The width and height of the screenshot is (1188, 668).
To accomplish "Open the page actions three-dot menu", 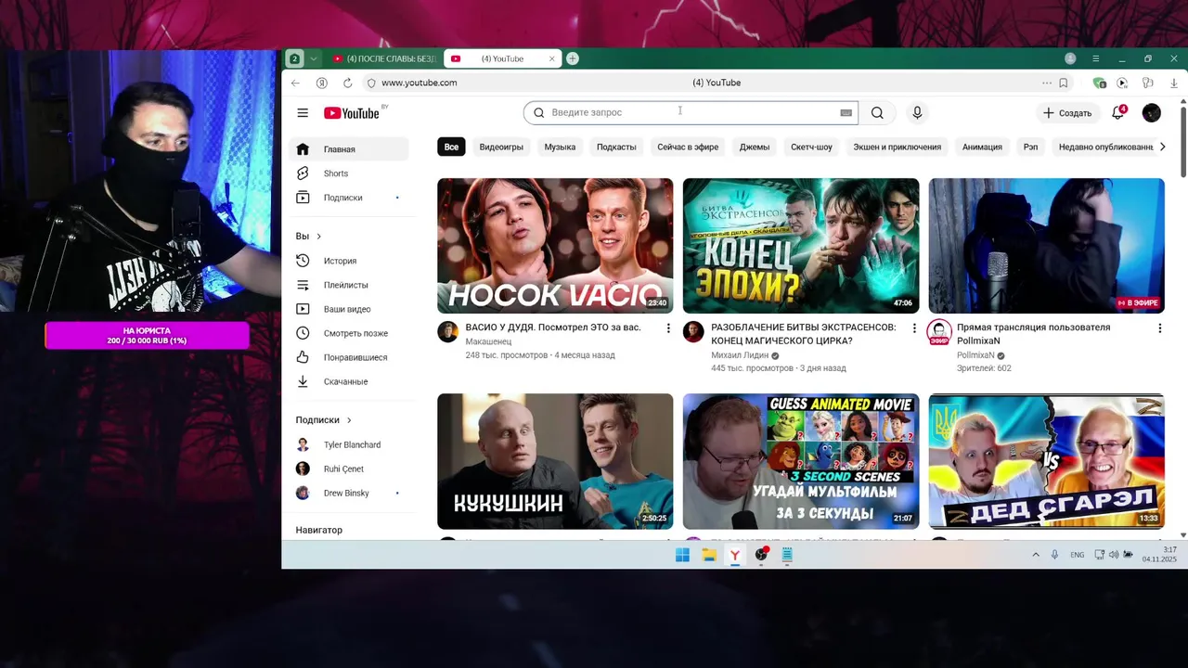I will pyautogui.click(x=1047, y=83).
